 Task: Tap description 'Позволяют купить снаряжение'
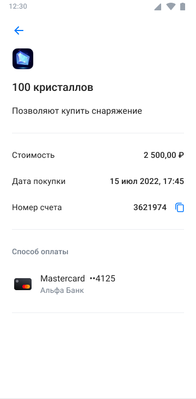[x=77, y=111]
